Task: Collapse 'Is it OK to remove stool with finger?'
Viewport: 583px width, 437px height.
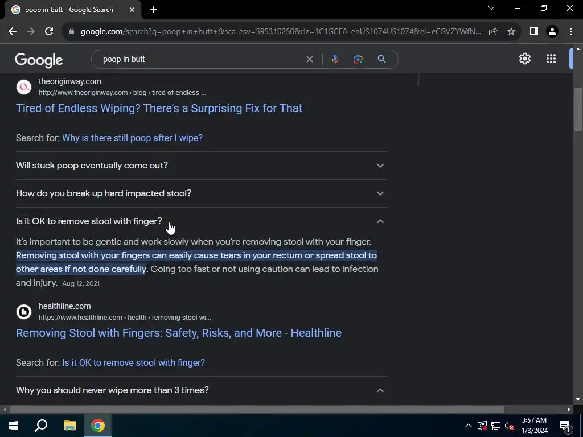Action: tap(201, 221)
